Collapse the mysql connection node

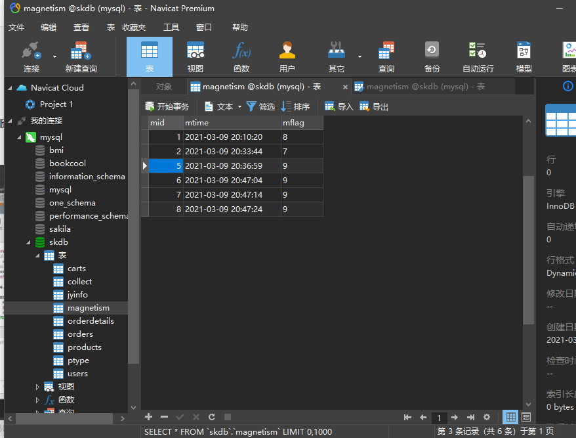19,137
